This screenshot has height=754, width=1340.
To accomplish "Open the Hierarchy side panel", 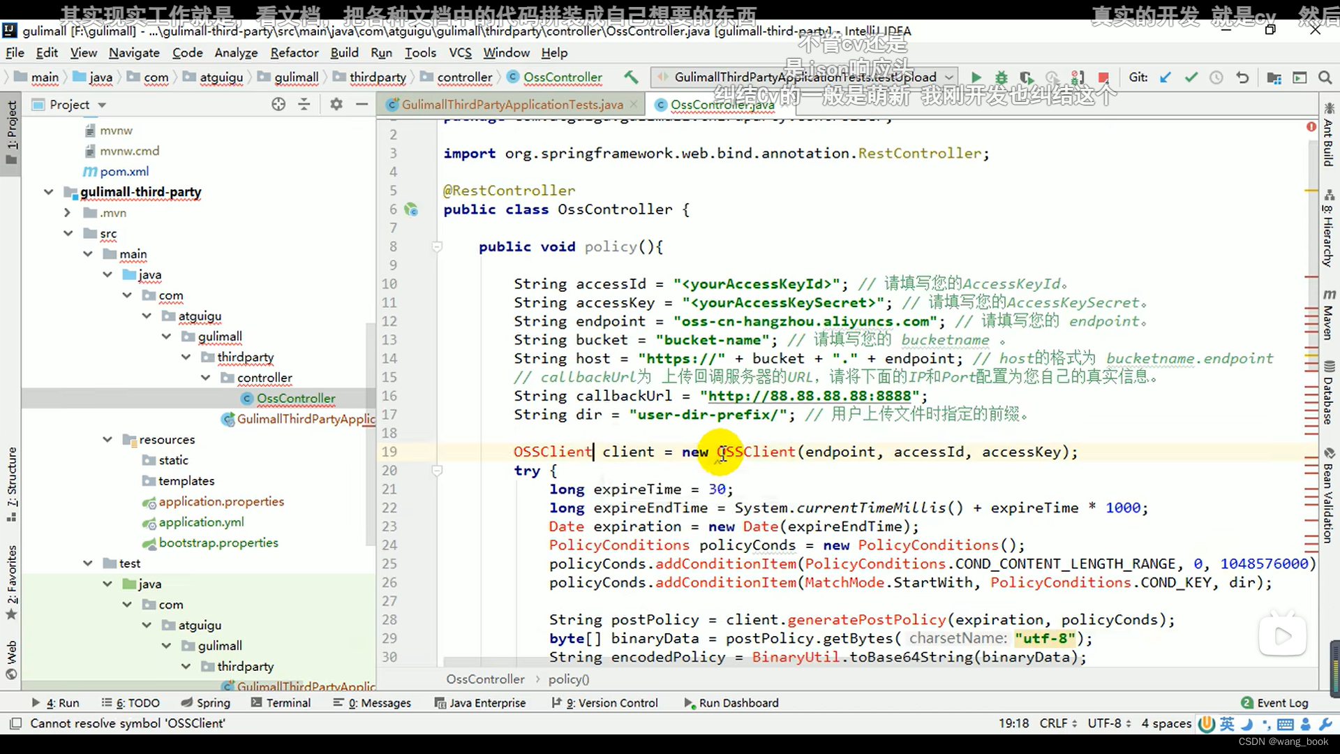I will [x=1329, y=228].
